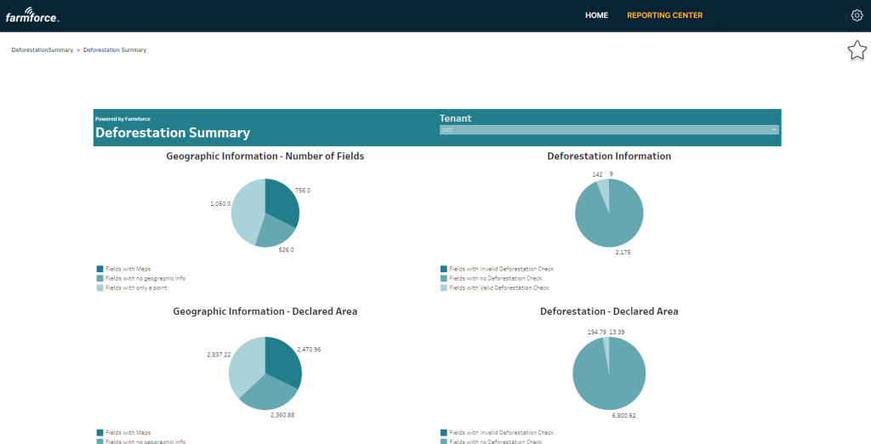Click the 2,470.96 slice in Declared Area pie
This screenshot has height=444, width=871.
tap(282, 361)
